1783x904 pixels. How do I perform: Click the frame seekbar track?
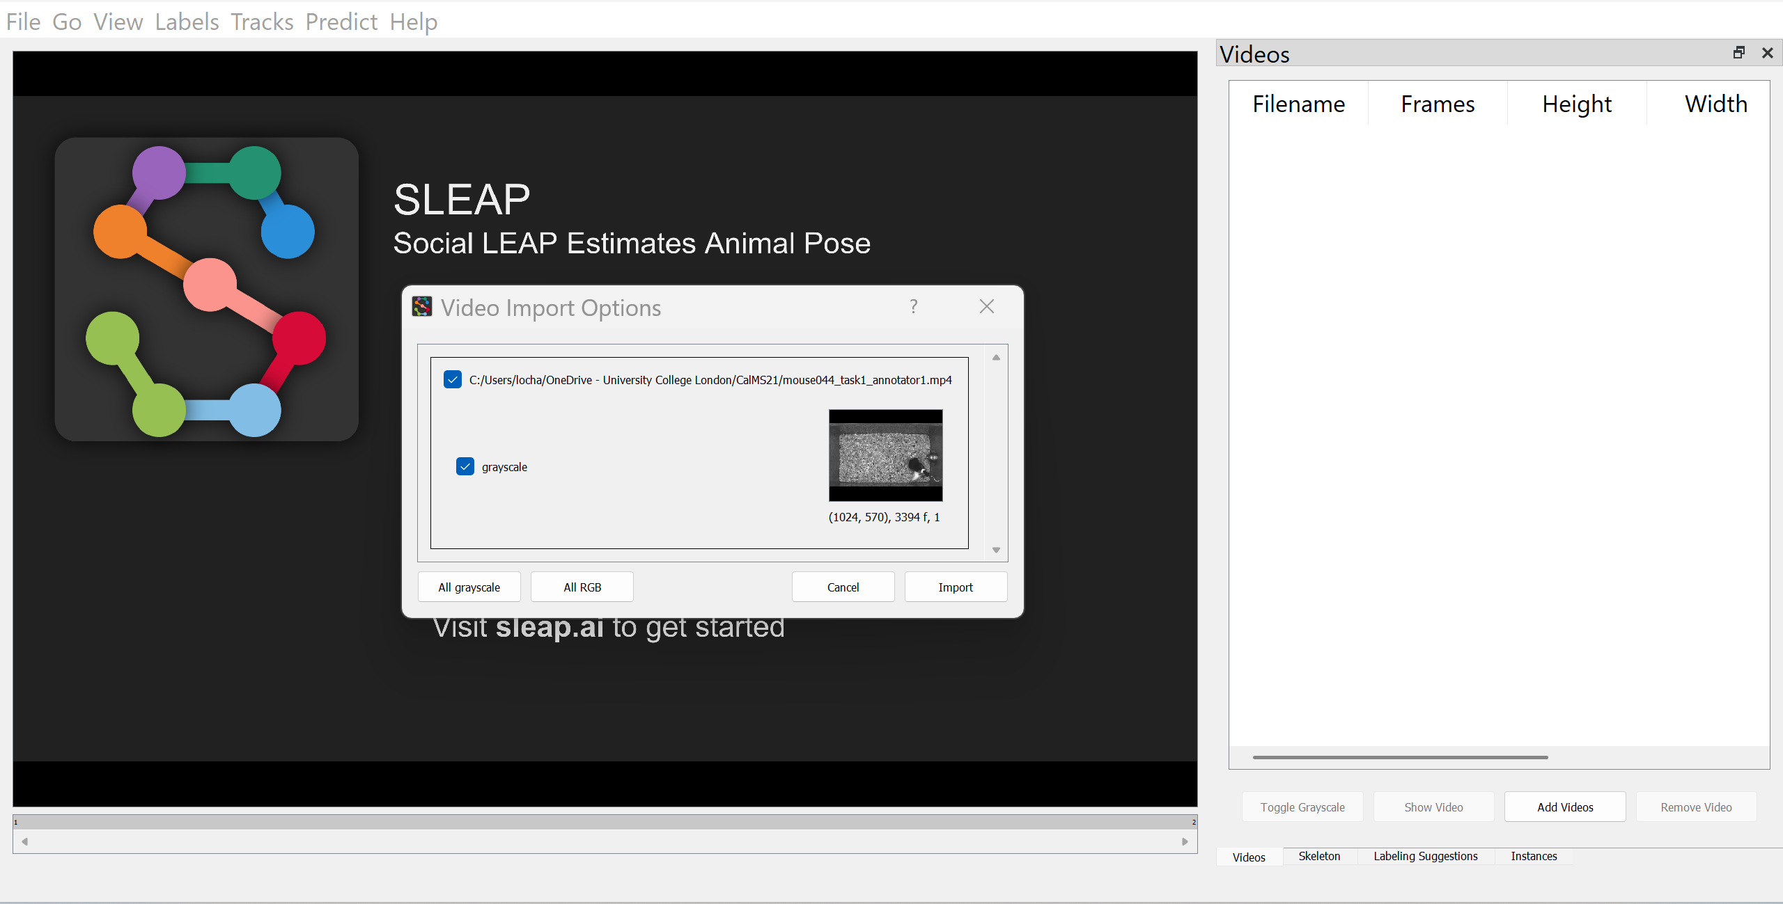(x=605, y=823)
